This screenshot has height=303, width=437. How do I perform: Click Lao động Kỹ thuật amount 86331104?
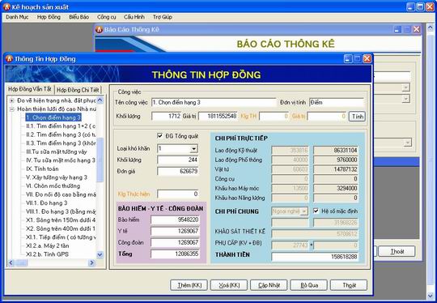coord(336,151)
